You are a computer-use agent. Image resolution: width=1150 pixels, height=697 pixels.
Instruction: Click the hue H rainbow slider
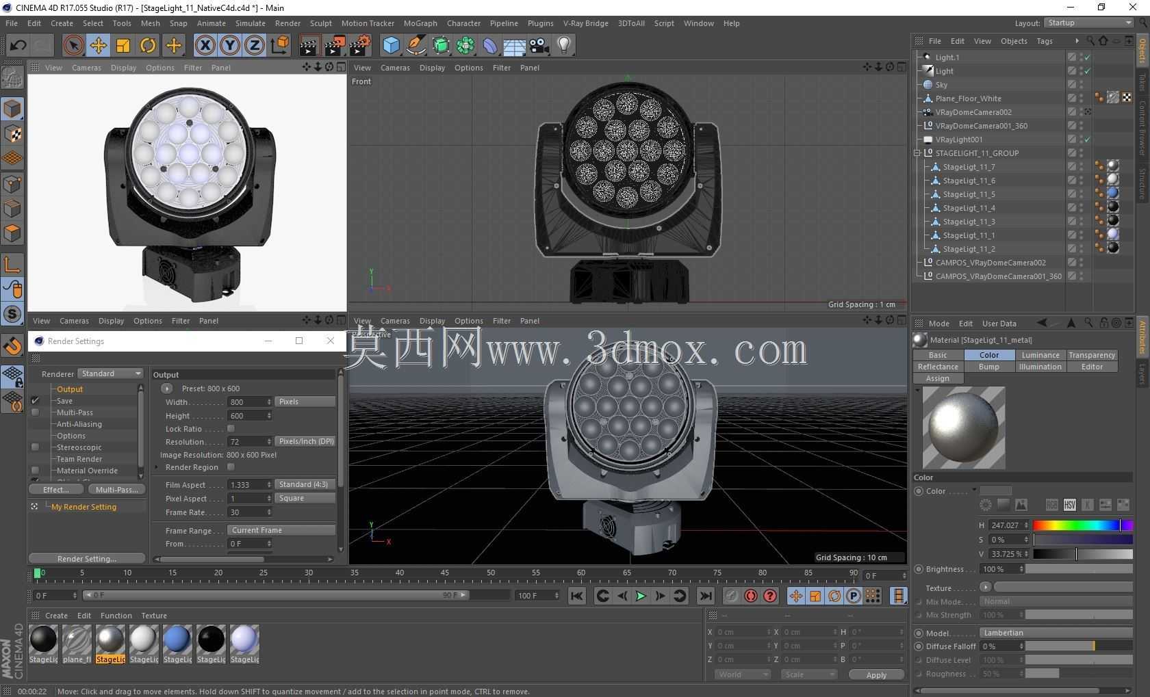coord(1083,525)
